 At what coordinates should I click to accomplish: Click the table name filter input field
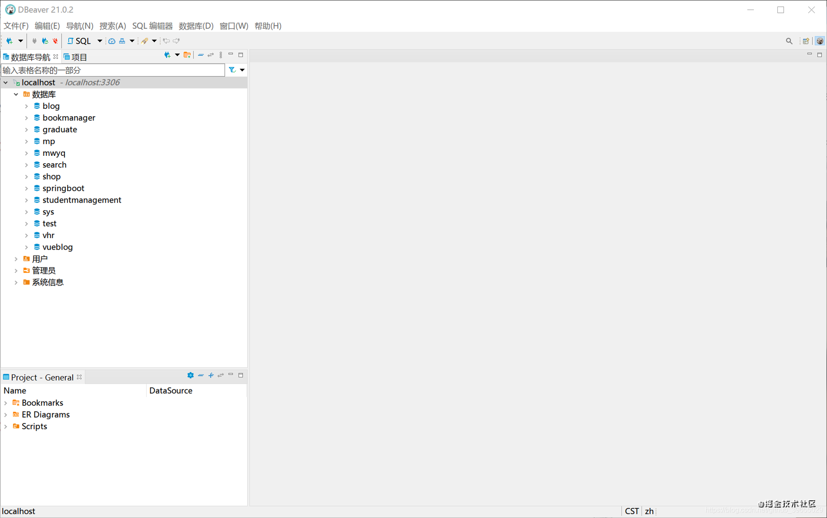coord(113,70)
